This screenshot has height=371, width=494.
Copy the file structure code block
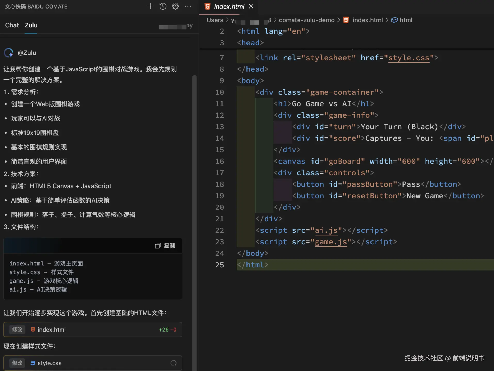(x=165, y=245)
